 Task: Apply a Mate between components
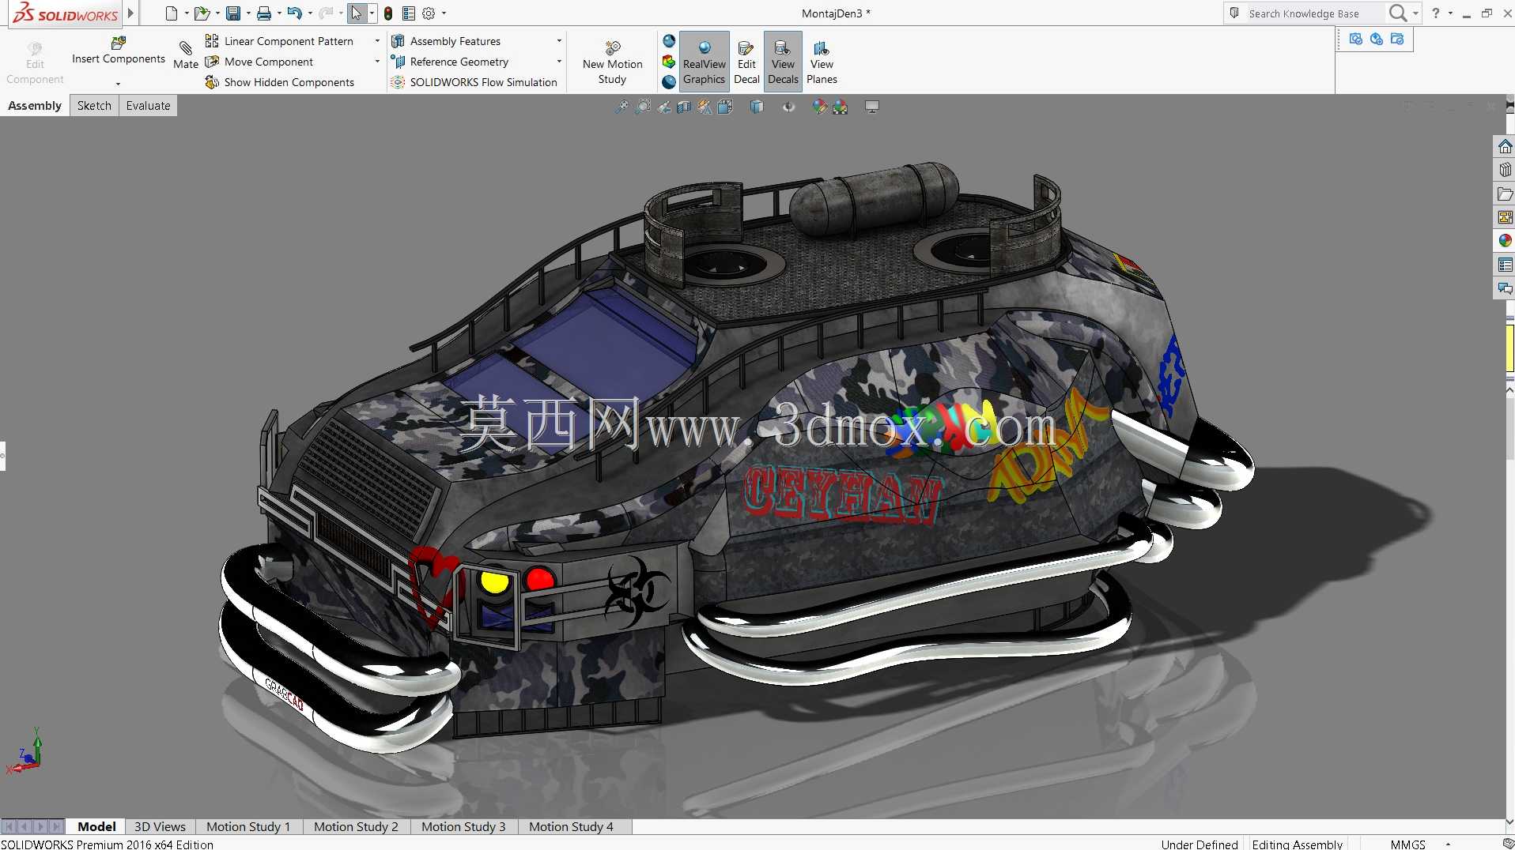click(186, 55)
